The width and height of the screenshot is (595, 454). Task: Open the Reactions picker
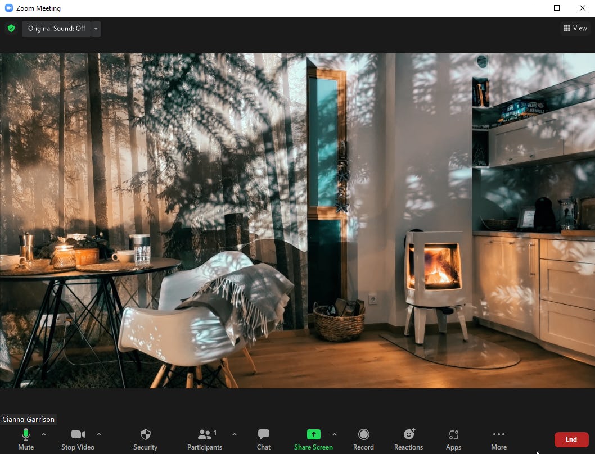(408, 435)
